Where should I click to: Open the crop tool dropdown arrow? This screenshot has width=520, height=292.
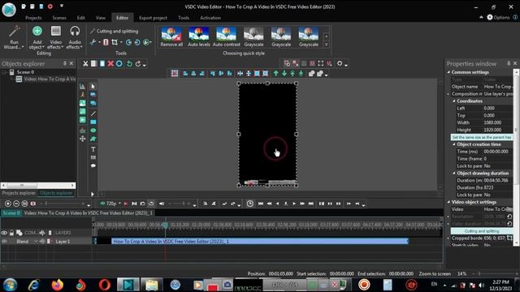pyautogui.click(x=121, y=42)
